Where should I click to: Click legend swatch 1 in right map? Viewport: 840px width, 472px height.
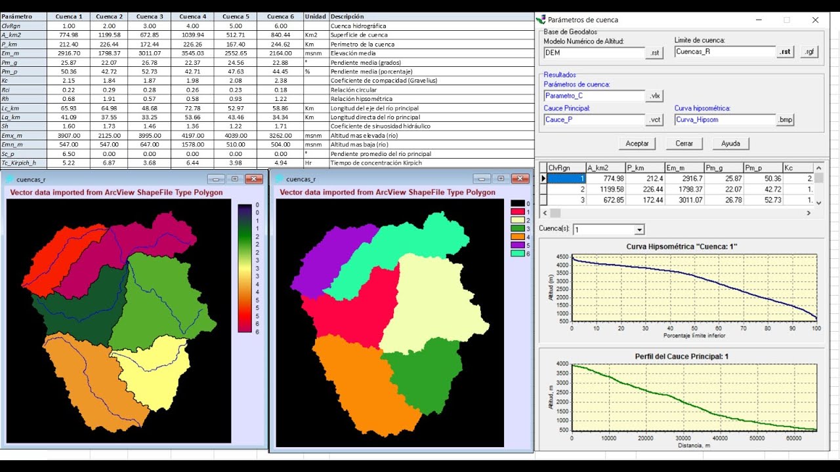pos(516,212)
